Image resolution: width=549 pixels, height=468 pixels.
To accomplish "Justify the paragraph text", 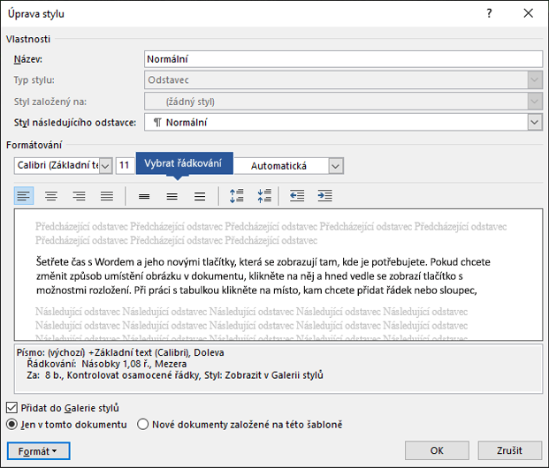I will tap(107, 195).
